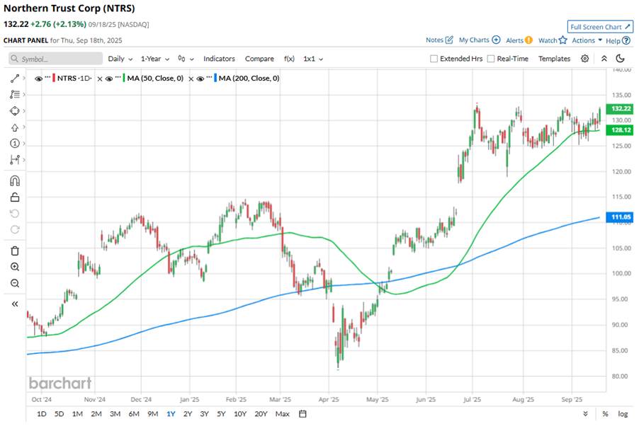Toggle the lock drawings padlock
This screenshot has height=431, width=639.
15,197
